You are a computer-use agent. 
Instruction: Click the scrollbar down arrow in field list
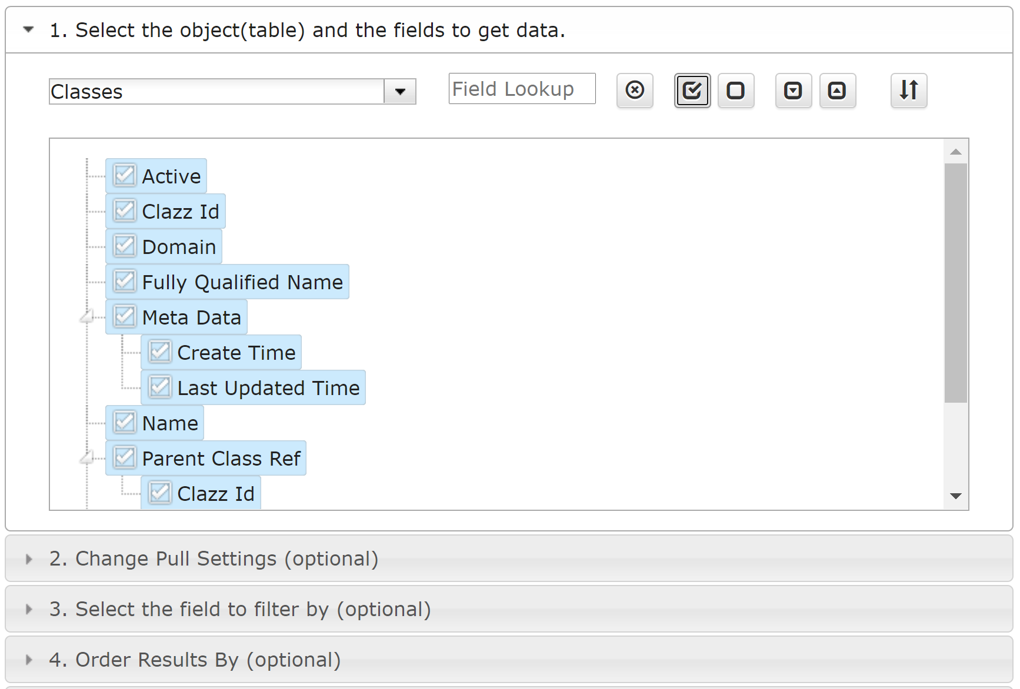(x=956, y=496)
